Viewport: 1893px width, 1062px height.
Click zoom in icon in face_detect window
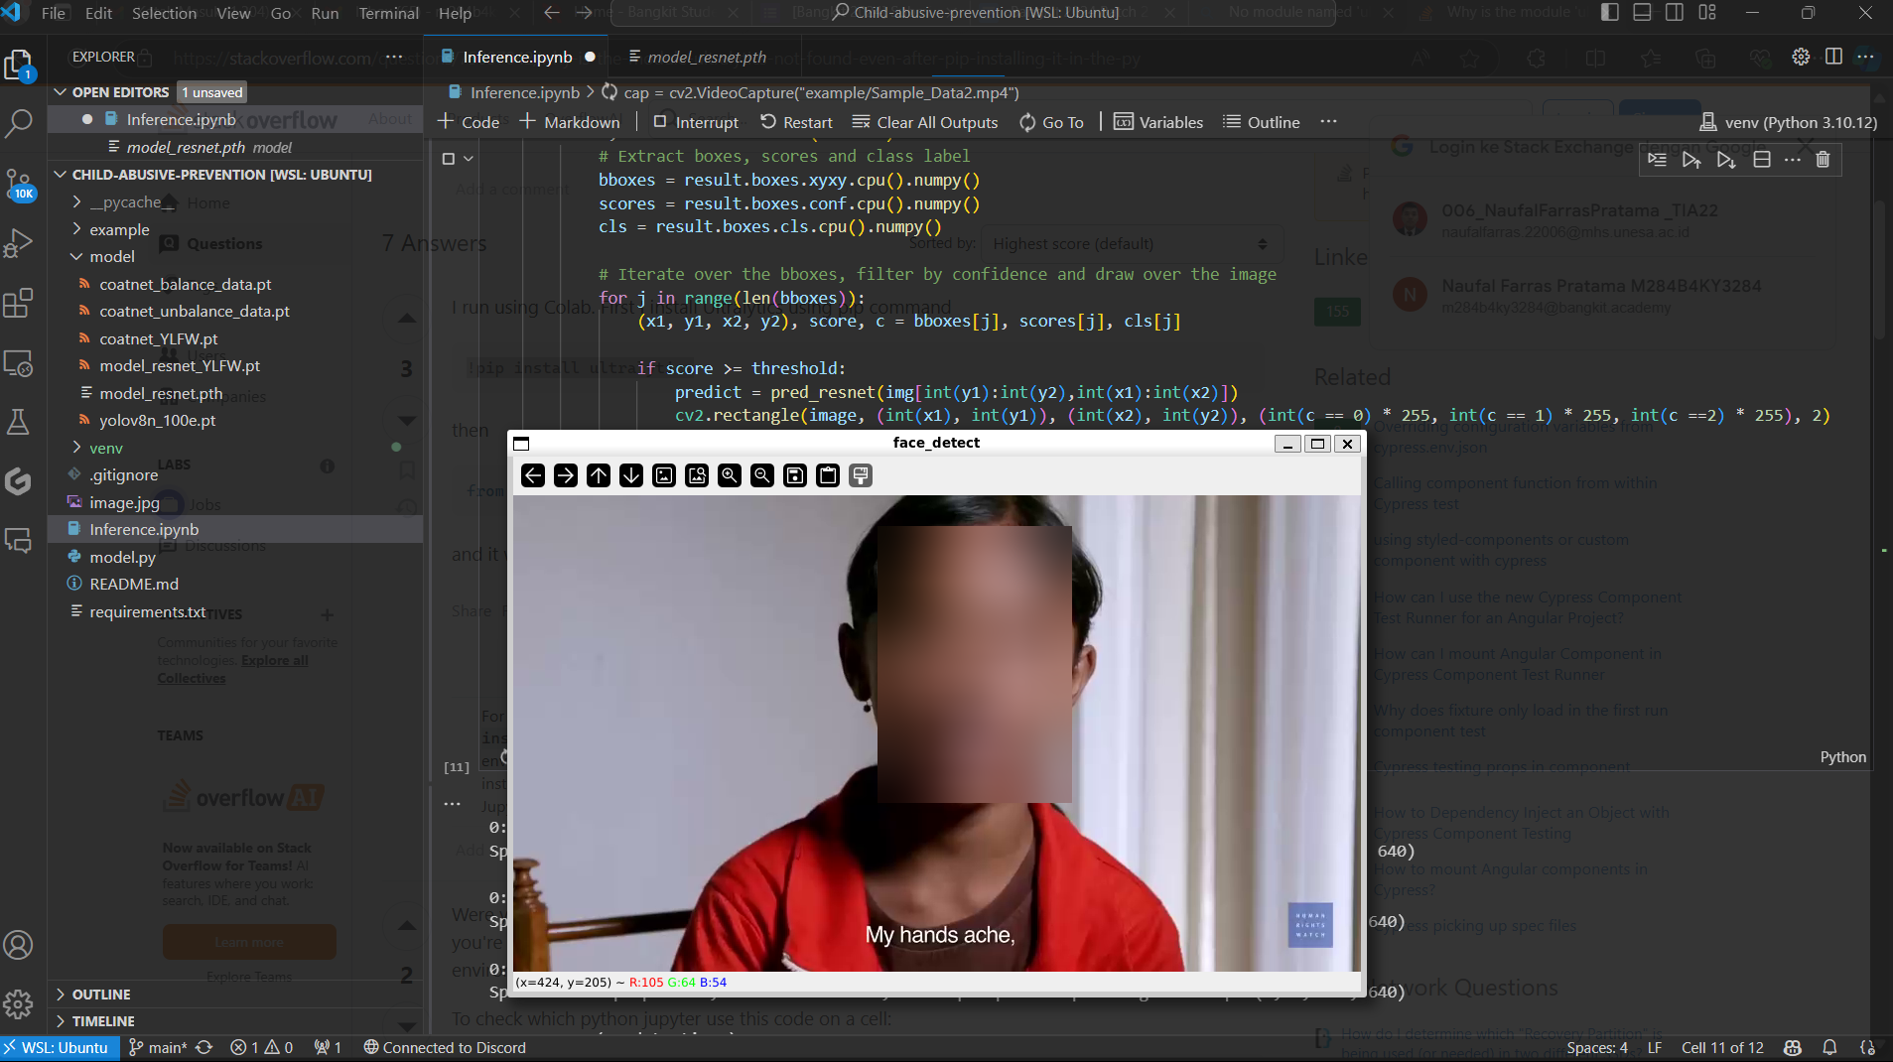pyautogui.click(x=730, y=475)
